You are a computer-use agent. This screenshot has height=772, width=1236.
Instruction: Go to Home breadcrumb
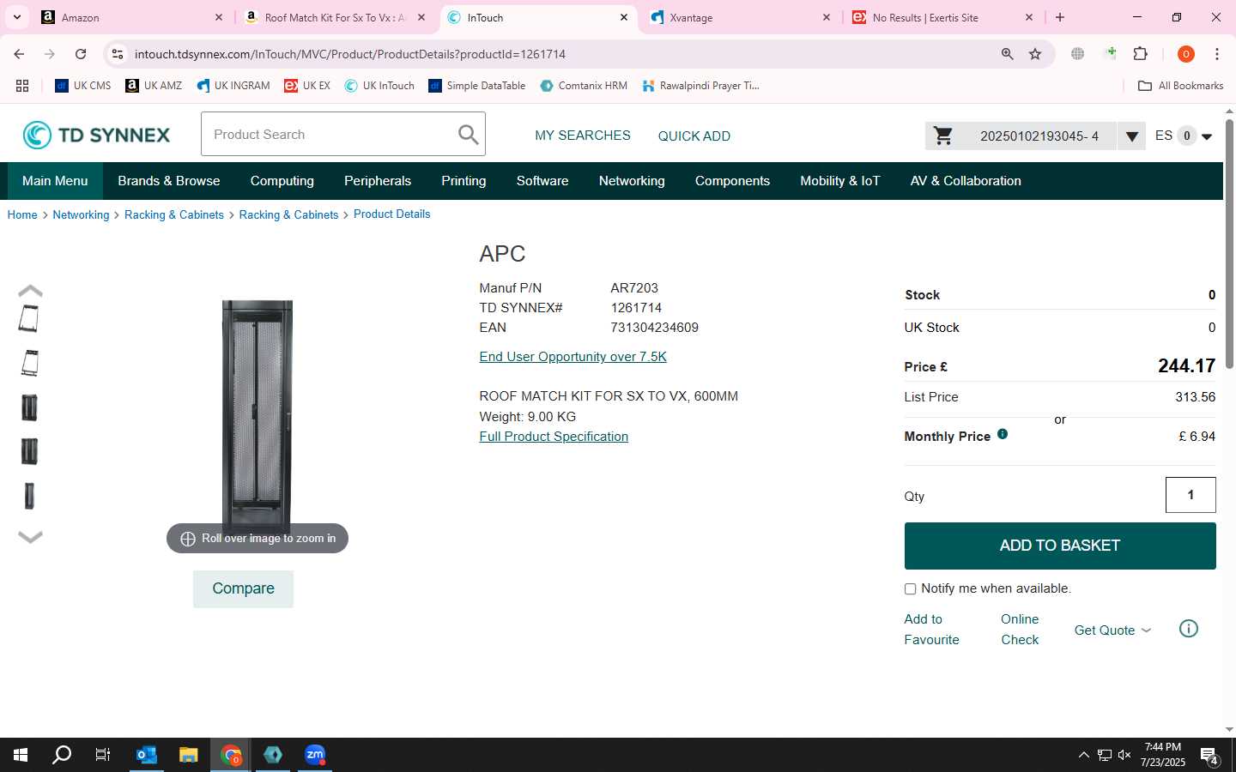point(22,214)
